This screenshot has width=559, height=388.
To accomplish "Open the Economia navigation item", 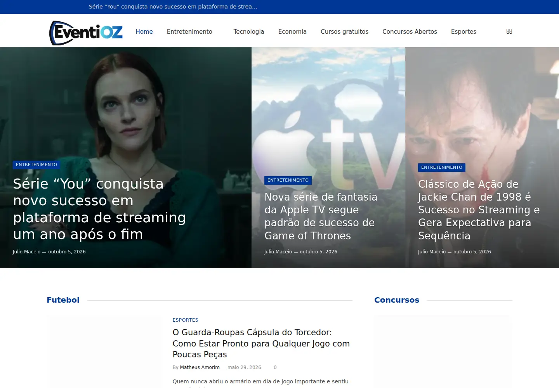I will [292, 32].
